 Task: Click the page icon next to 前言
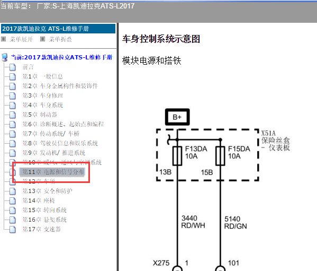[13, 67]
